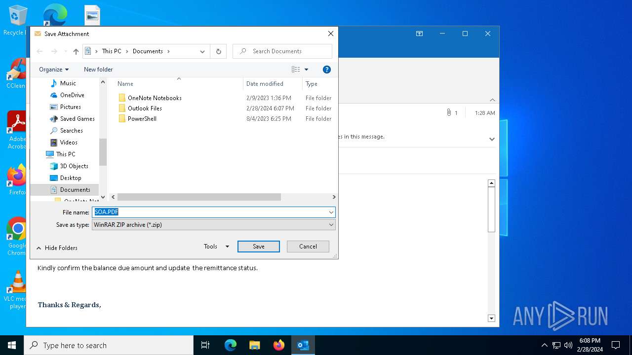
Task: Click the Forward arrow in Save Attachment dialog
Action: pos(54,51)
